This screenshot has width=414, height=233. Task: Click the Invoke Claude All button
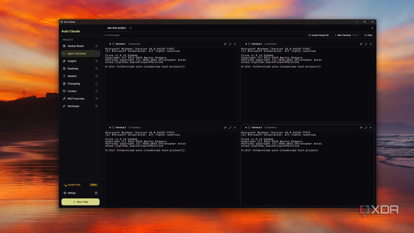(318, 35)
